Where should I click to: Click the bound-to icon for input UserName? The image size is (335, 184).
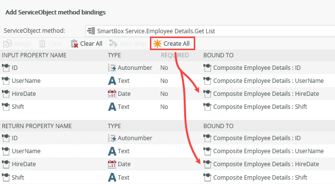(x=207, y=81)
